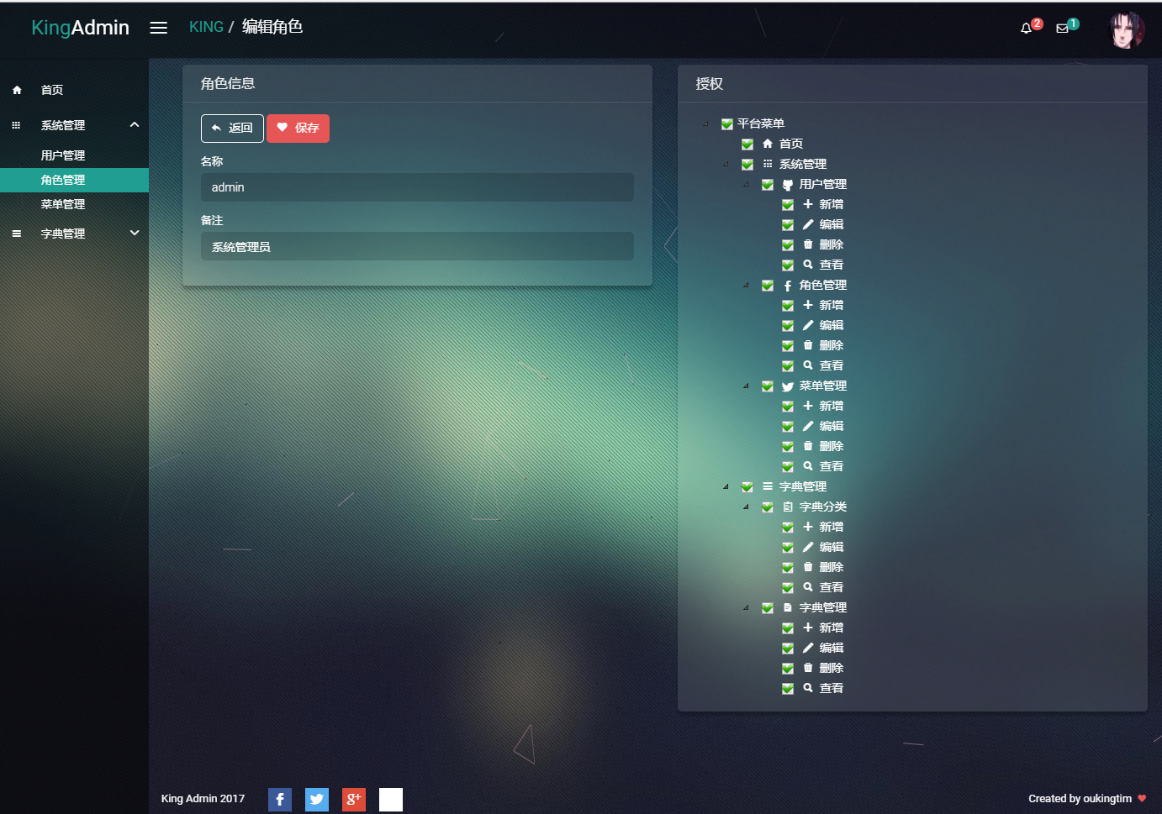Uncheck 查看 checkbox under 字典分类
Image resolution: width=1162 pixels, height=814 pixels.
(x=788, y=588)
